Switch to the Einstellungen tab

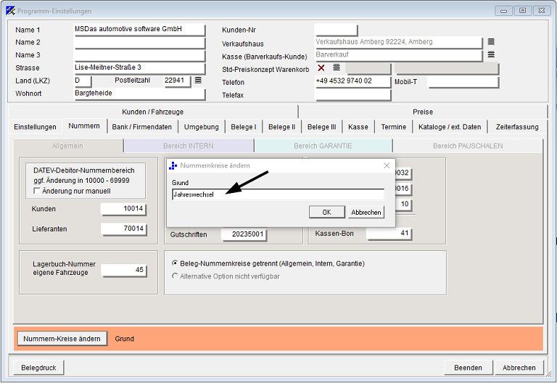point(35,127)
